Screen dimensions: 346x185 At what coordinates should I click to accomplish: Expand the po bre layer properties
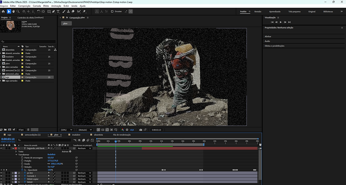pos(13,173)
